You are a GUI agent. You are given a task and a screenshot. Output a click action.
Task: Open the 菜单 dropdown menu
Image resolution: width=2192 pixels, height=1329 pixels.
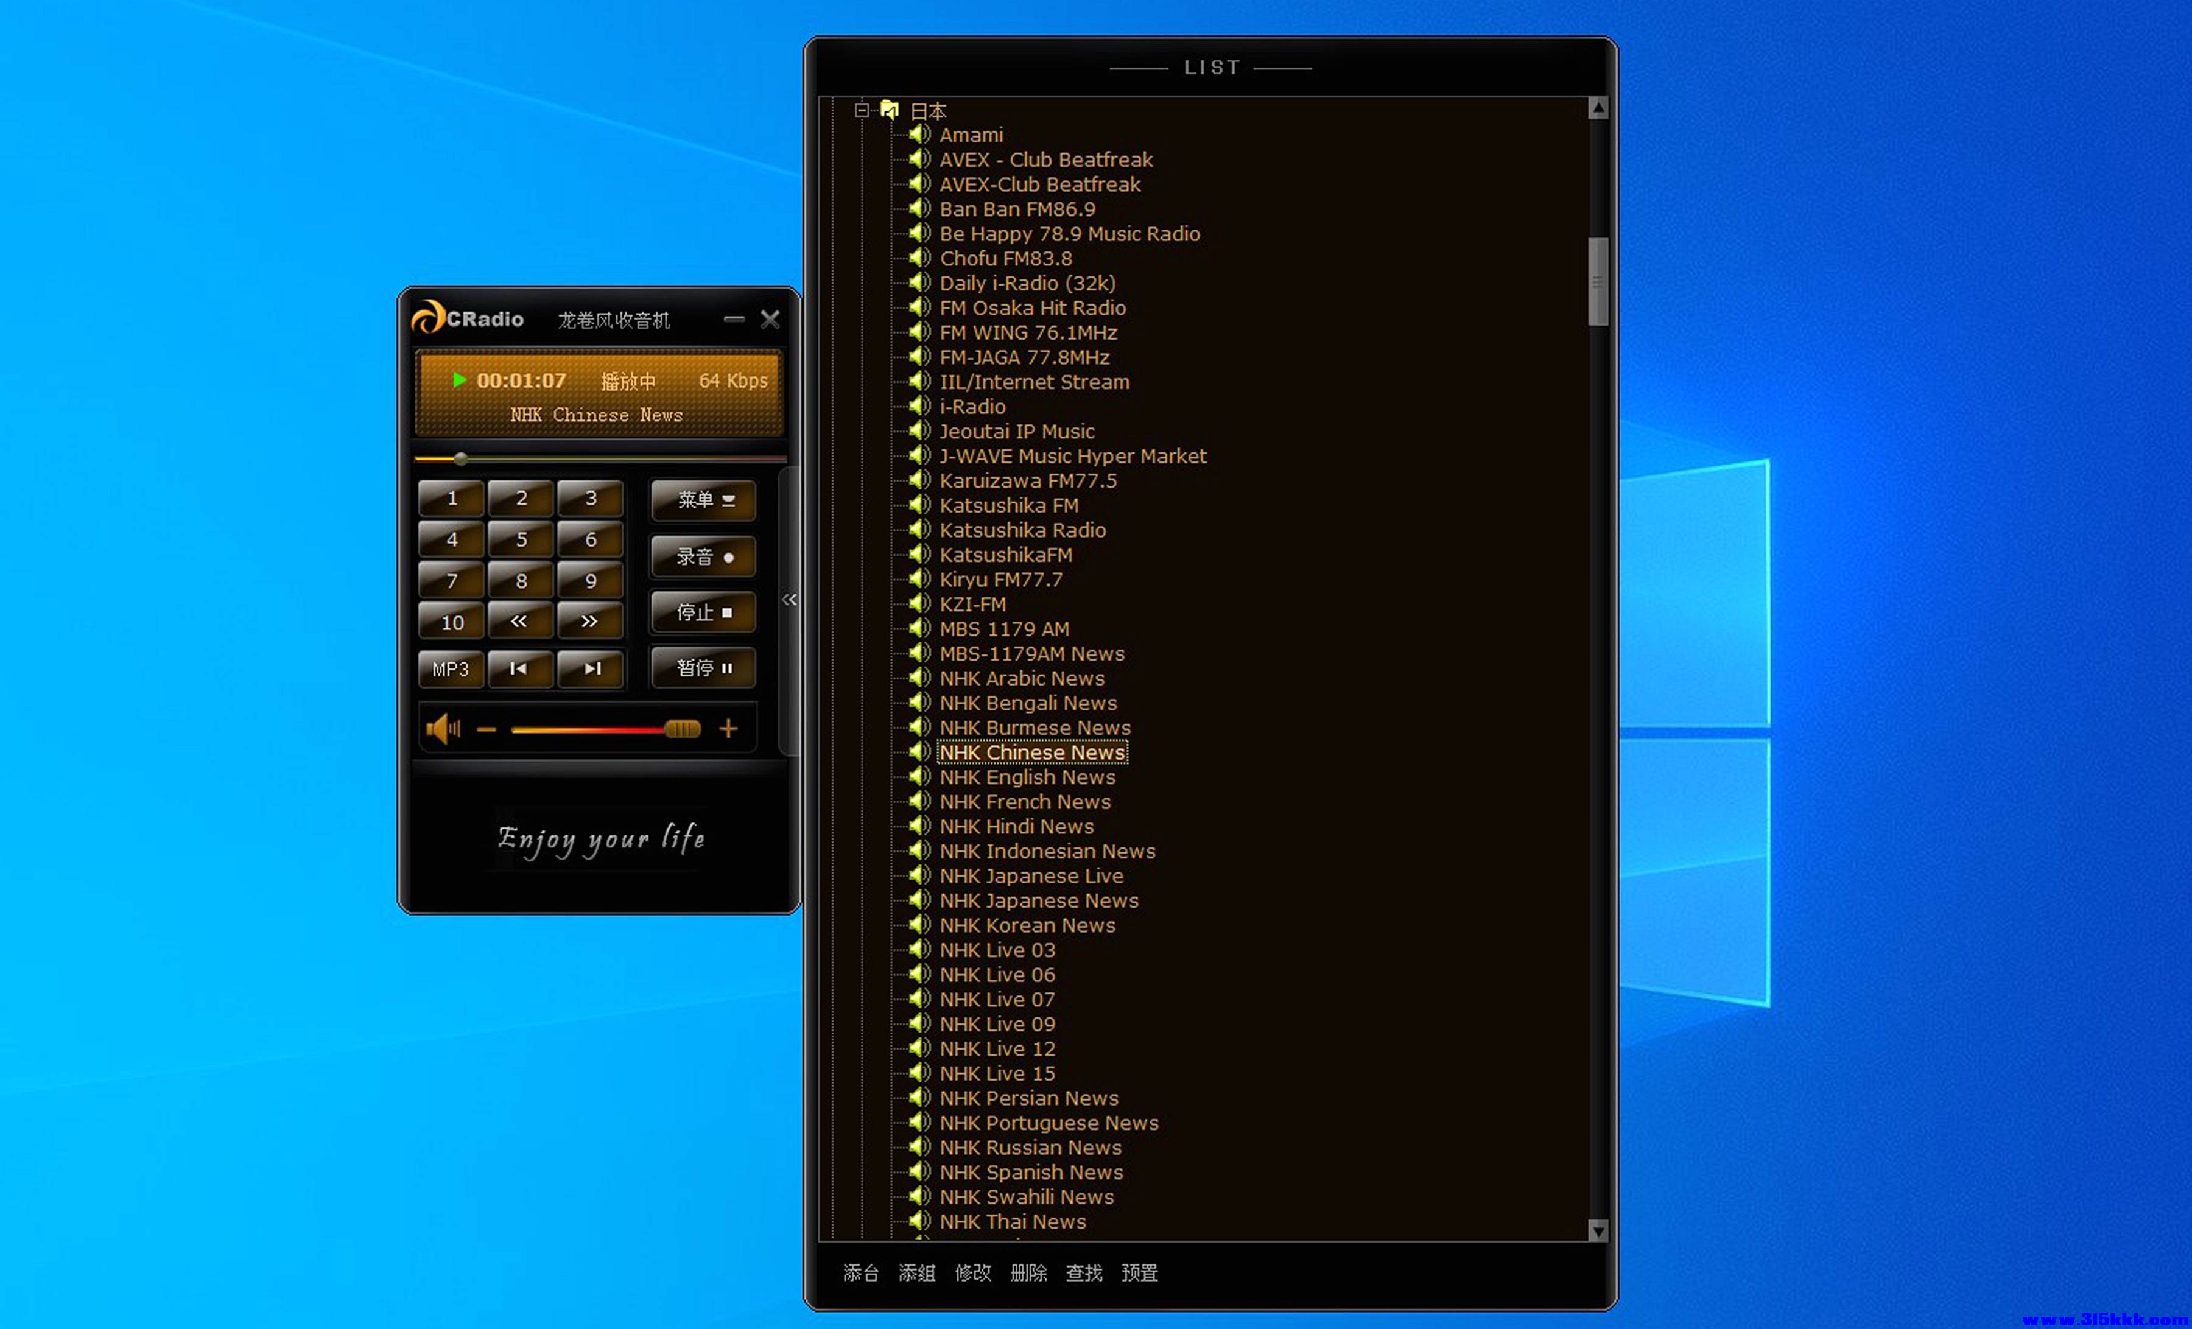point(704,500)
